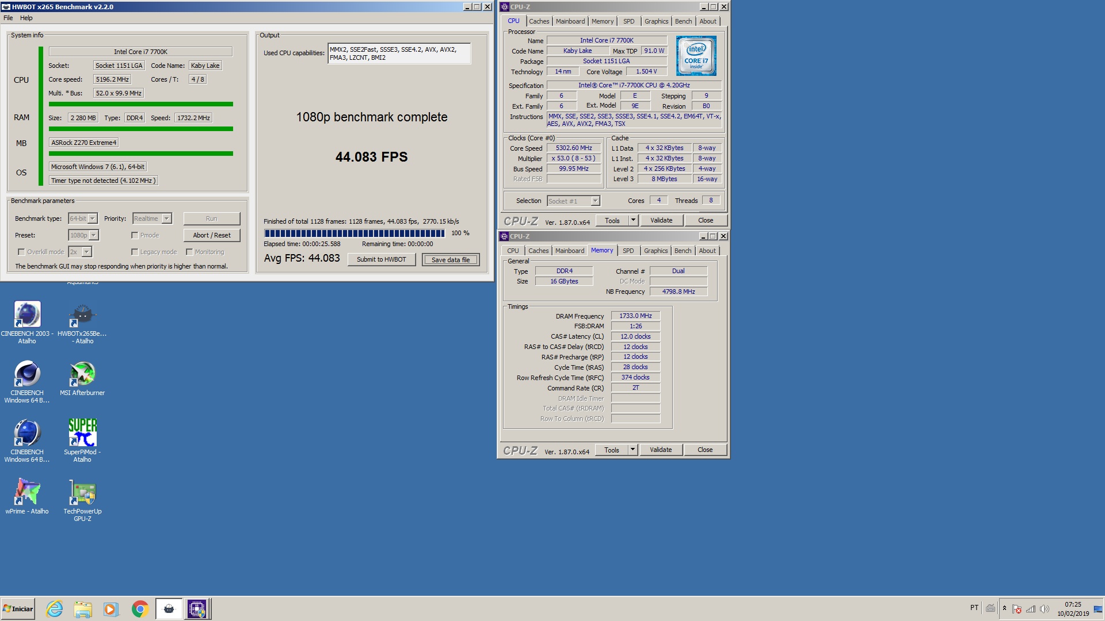The width and height of the screenshot is (1105, 621).
Task: Click the ASRock Z270 Extreme4 field
Action: point(84,143)
